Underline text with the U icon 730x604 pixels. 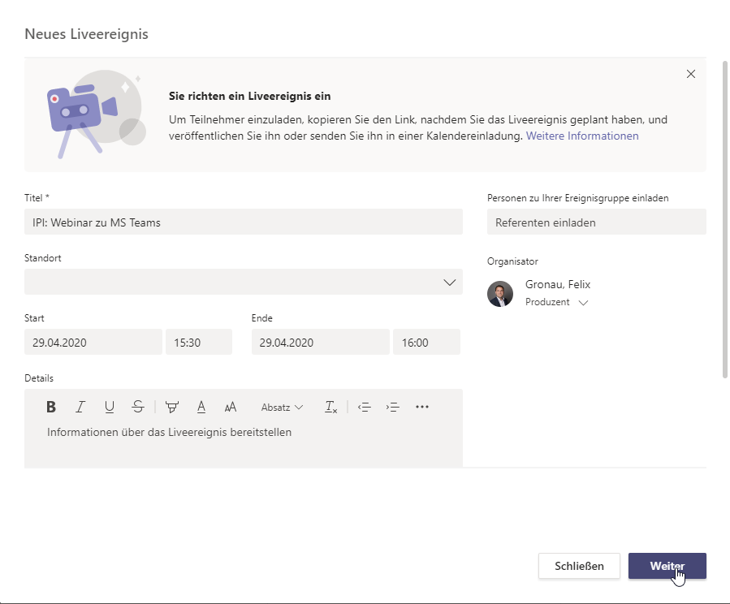point(110,408)
